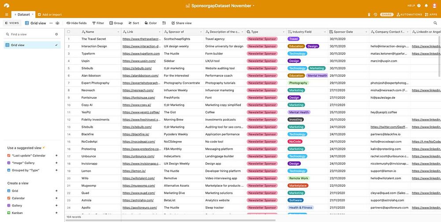
Task: Click Add or import table
Action: click(50, 15)
